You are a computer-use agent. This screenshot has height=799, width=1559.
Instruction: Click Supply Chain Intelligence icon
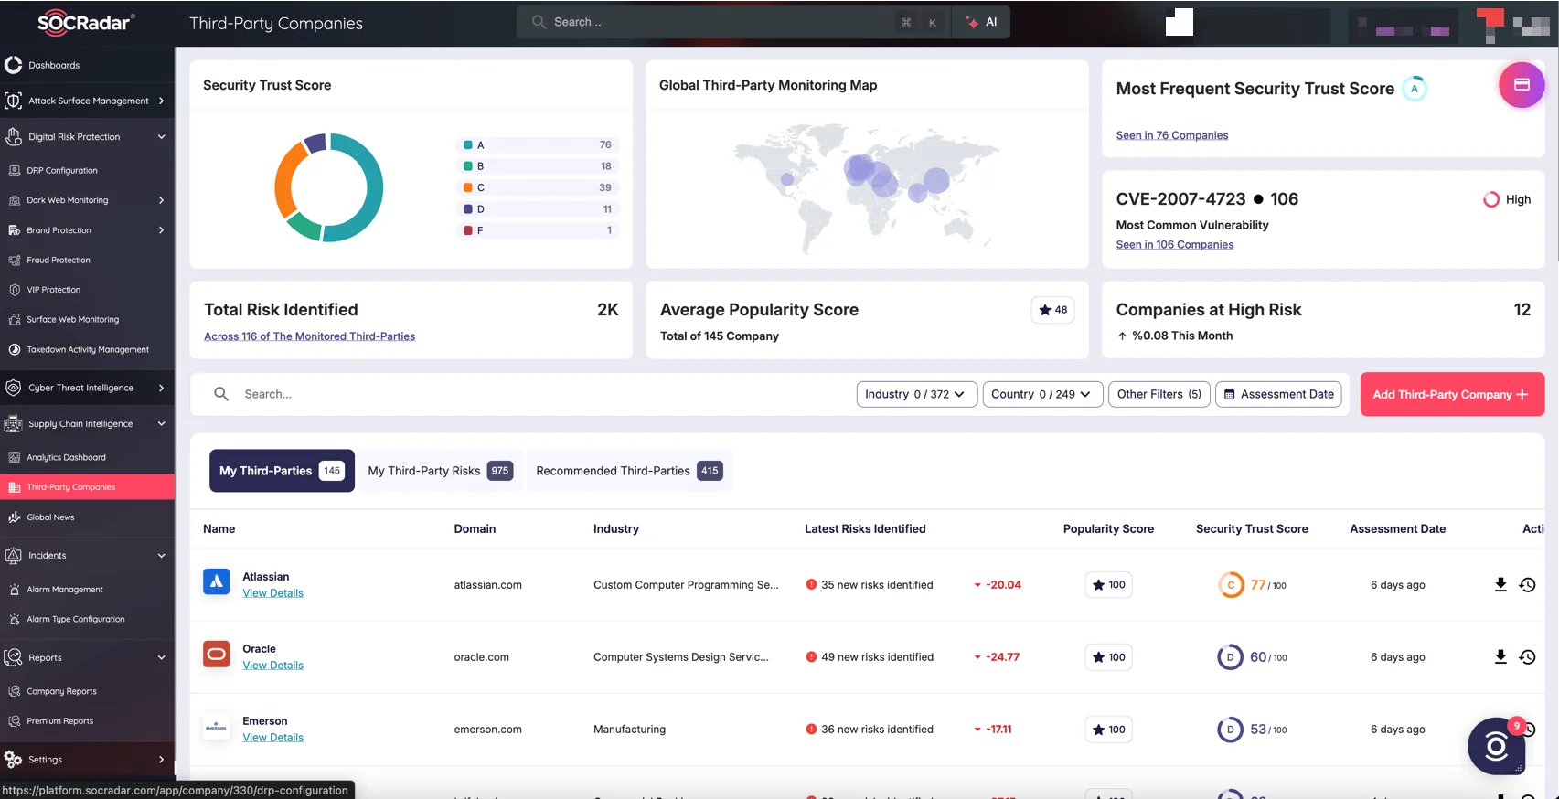coord(13,424)
